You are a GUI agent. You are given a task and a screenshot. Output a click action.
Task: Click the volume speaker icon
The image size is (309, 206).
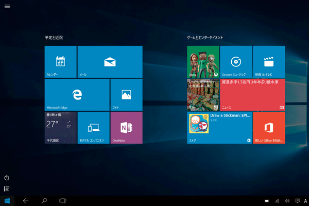287,201
